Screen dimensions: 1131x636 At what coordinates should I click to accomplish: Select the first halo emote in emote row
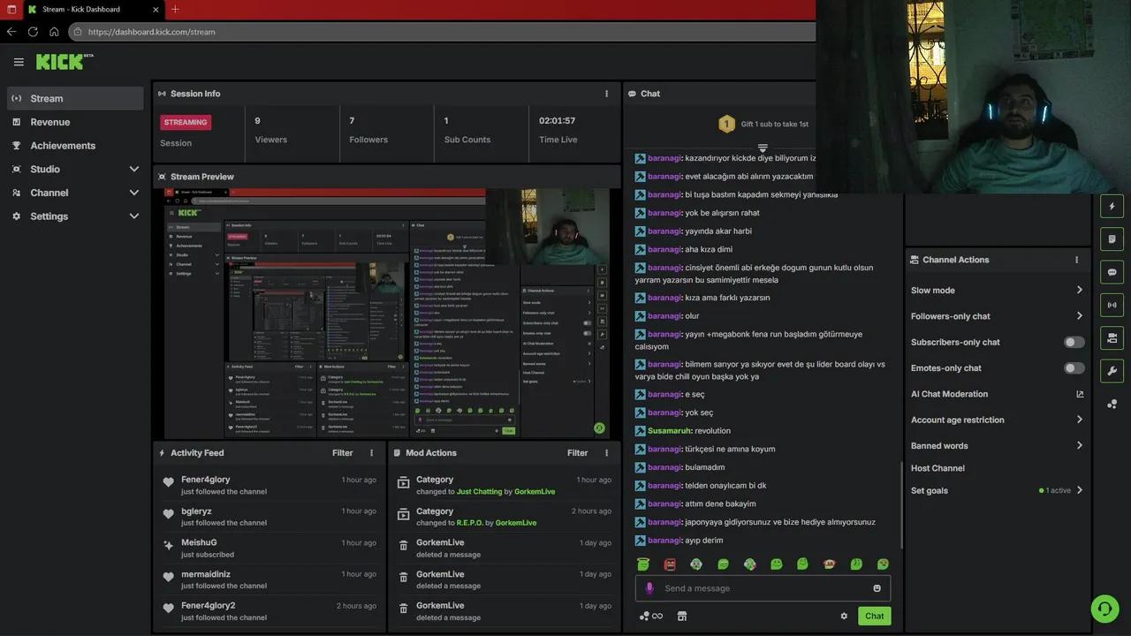click(643, 564)
